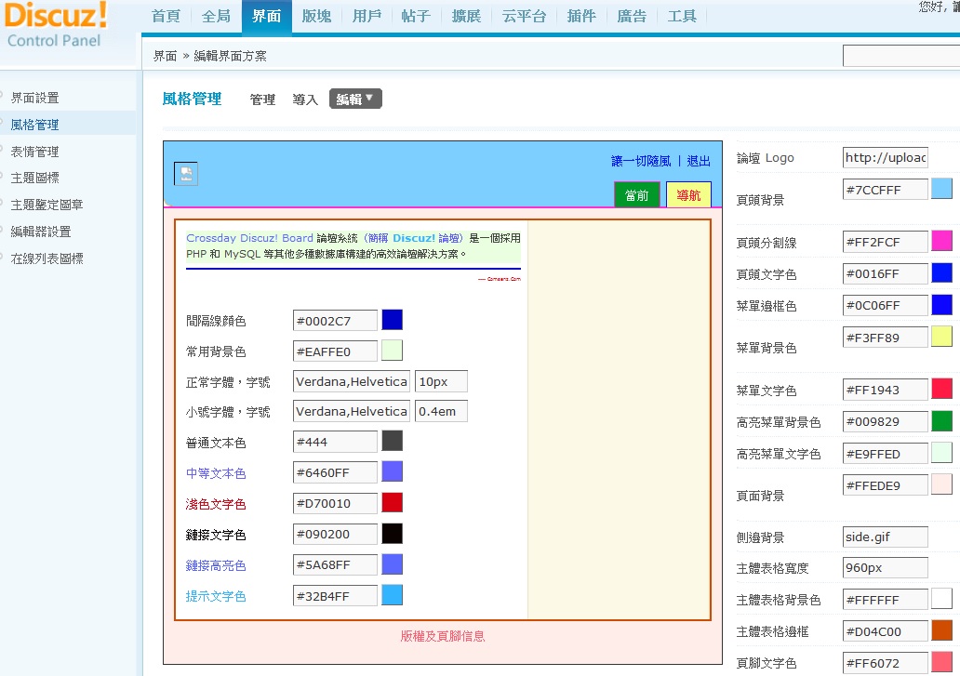Viewport: 960px width, 676px height.
Task: Open the 擴展 menu tab
Action: click(467, 17)
